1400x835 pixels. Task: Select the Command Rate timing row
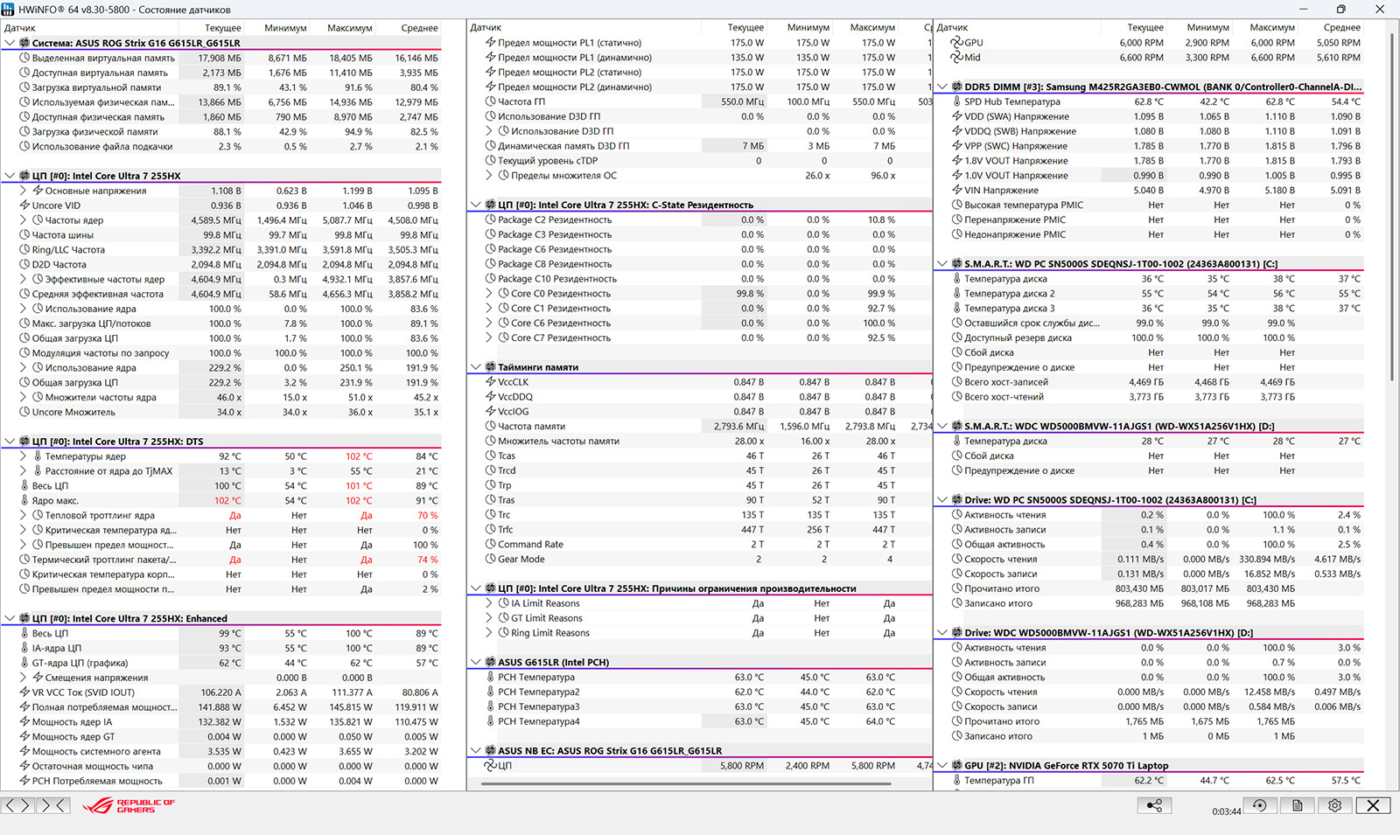(x=530, y=544)
